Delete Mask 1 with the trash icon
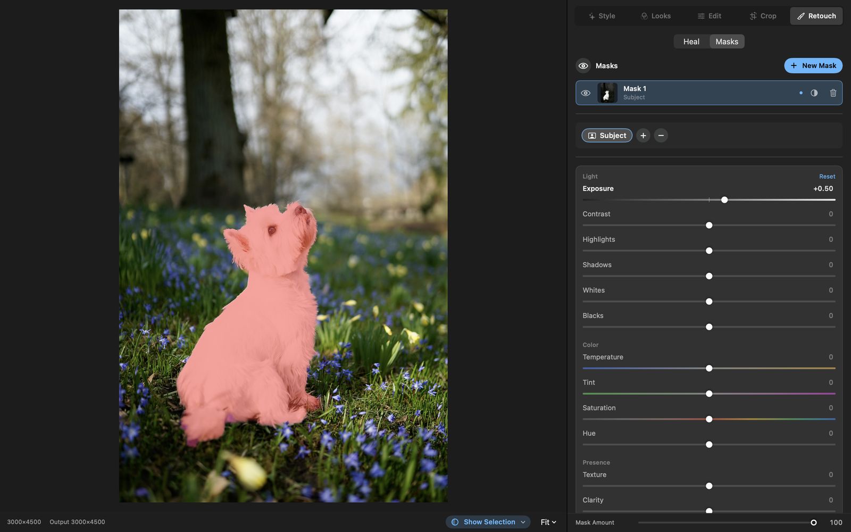This screenshot has width=851, height=532. (x=833, y=93)
